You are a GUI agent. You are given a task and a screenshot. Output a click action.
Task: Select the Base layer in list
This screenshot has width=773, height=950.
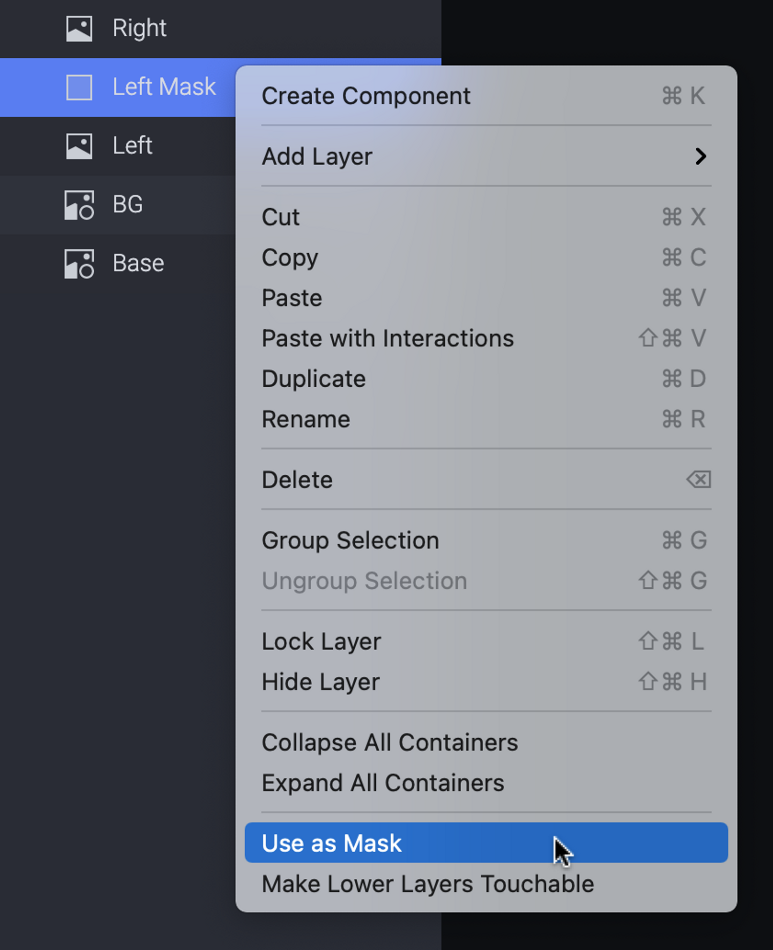tap(138, 263)
